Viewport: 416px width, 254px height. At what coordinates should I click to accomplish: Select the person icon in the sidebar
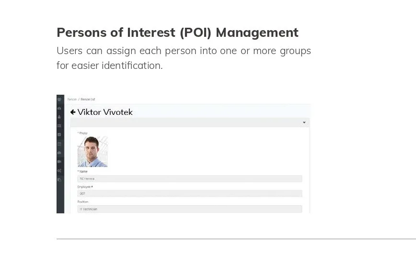click(x=59, y=117)
